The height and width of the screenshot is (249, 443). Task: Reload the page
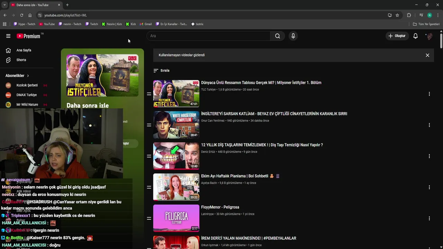pos(21,15)
